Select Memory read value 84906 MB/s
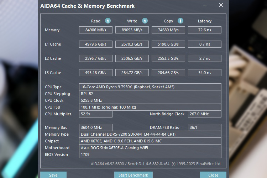This screenshot has height=178, width=267. [x=96, y=30]
